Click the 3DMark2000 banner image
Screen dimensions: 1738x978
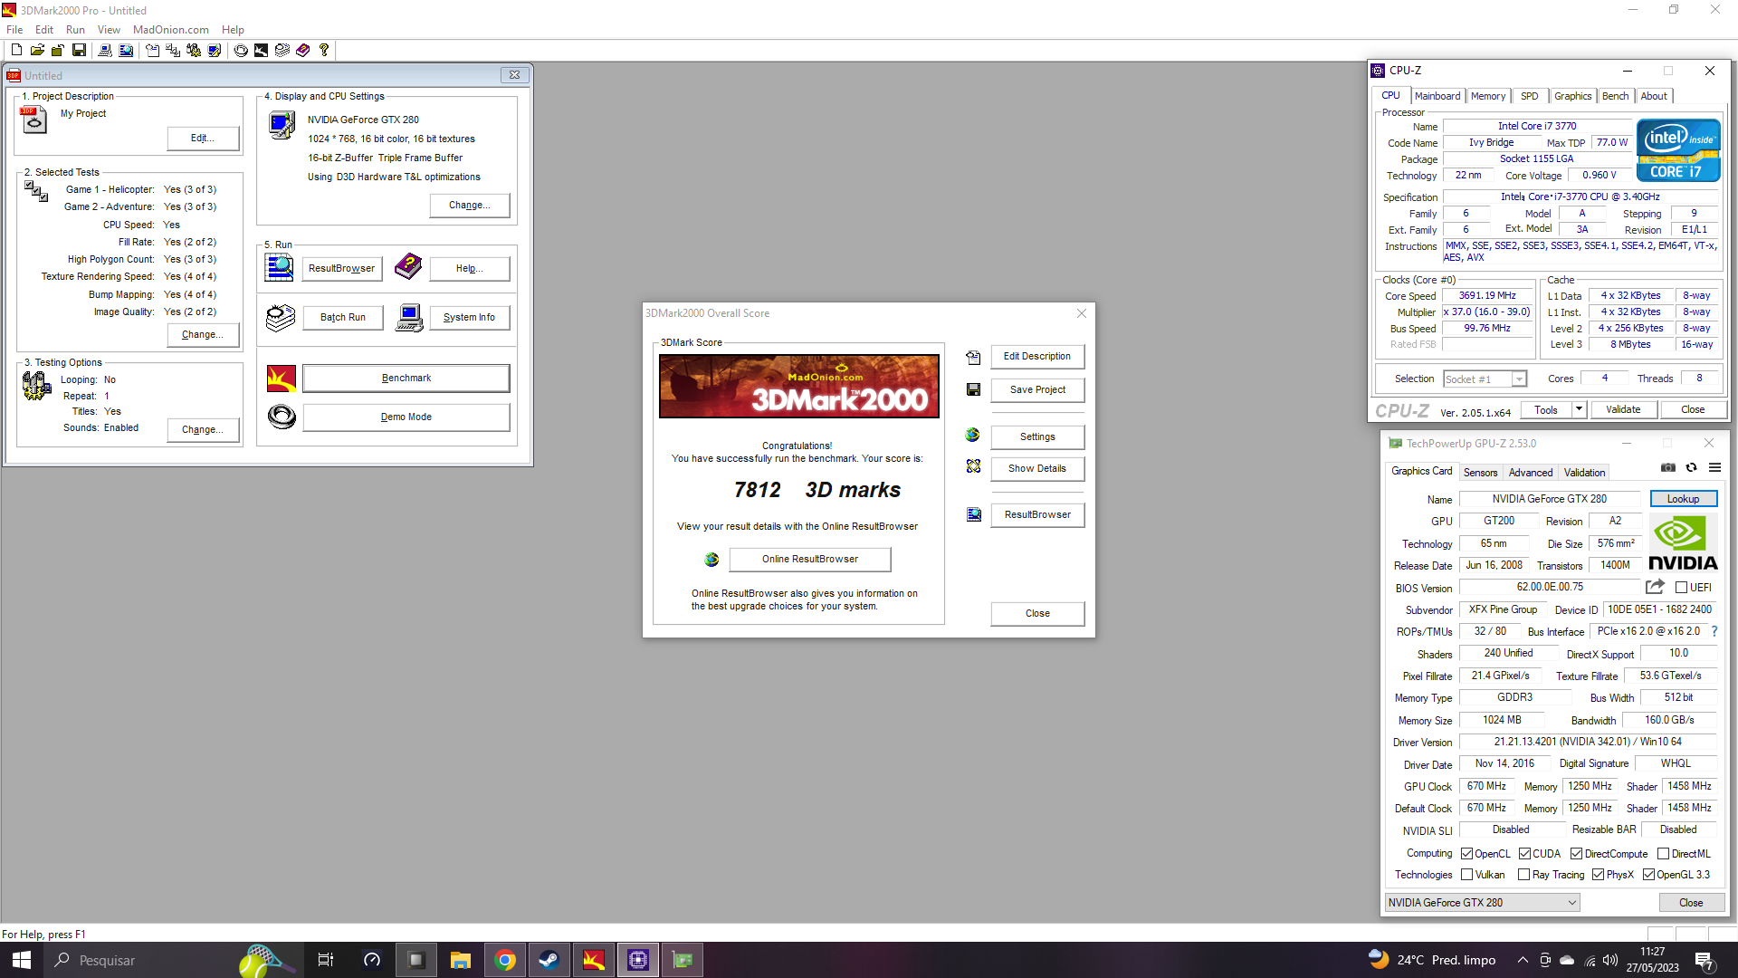[798, 387]
